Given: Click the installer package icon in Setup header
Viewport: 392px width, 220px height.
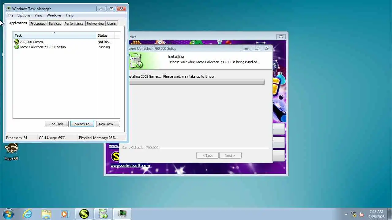Looking at the screenshot, I should tap(136, 61).
